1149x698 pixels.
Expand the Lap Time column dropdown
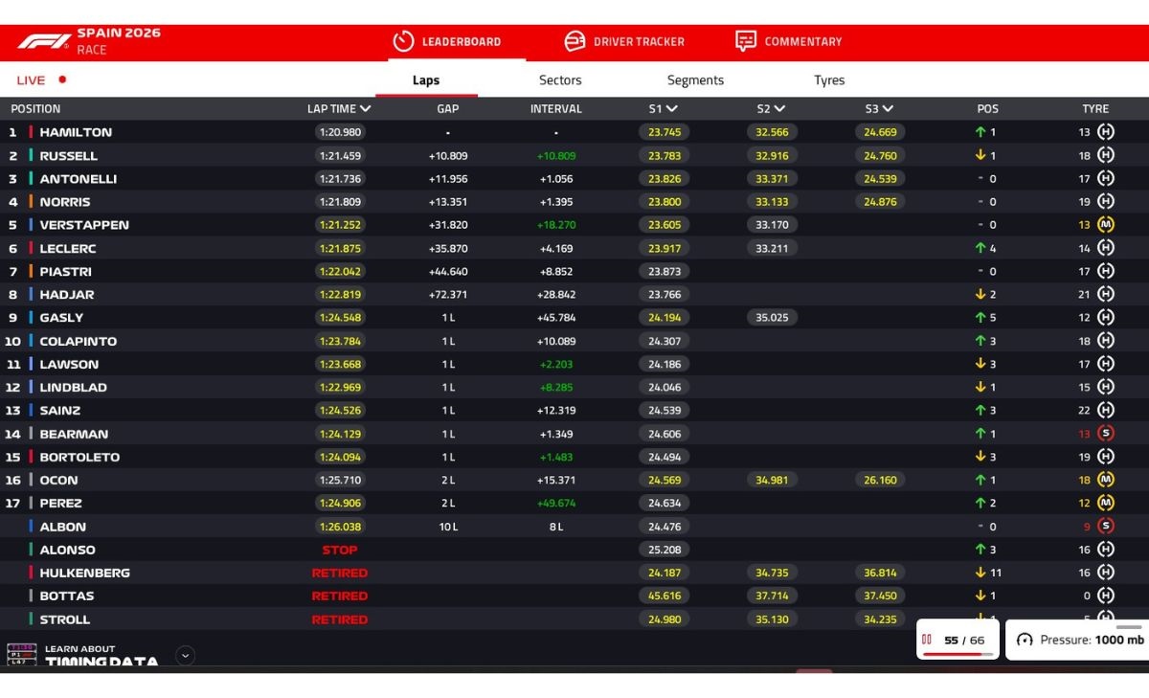365,109
